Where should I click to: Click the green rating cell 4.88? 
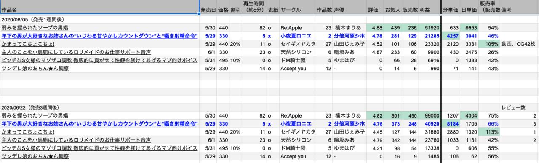click(x=375, y=27)
